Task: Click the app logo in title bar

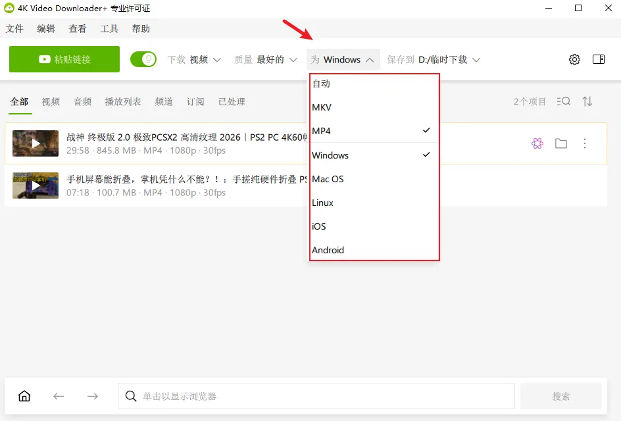Action: pyautogui.click(x=9, y=8)
